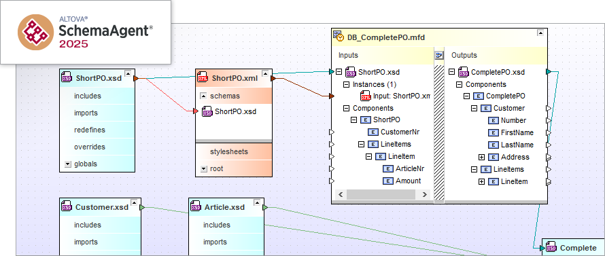The width and height of the screenshot is (605, 256).
Task: Click the element icon beside Address
Action: (x=493, y=157)
